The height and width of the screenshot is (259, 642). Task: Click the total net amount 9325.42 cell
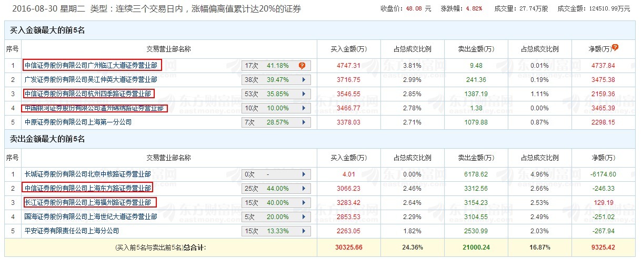click(603, 247)
